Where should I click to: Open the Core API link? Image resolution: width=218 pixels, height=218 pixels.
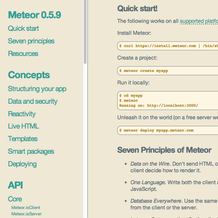(15, 199)
